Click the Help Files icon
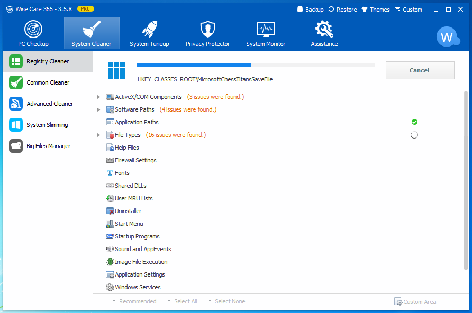The height and width of the screenshot is (313, 472). coord(110,148)
